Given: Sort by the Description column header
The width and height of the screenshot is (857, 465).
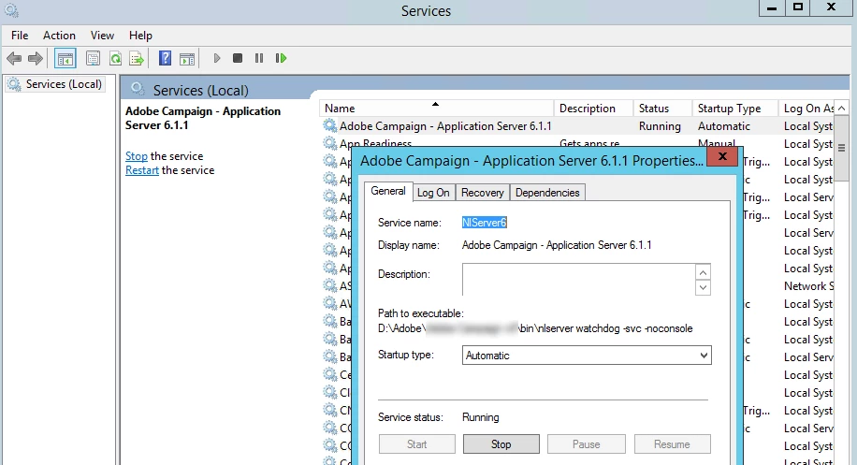Looking at the screenshot, I should click(593, 109).
